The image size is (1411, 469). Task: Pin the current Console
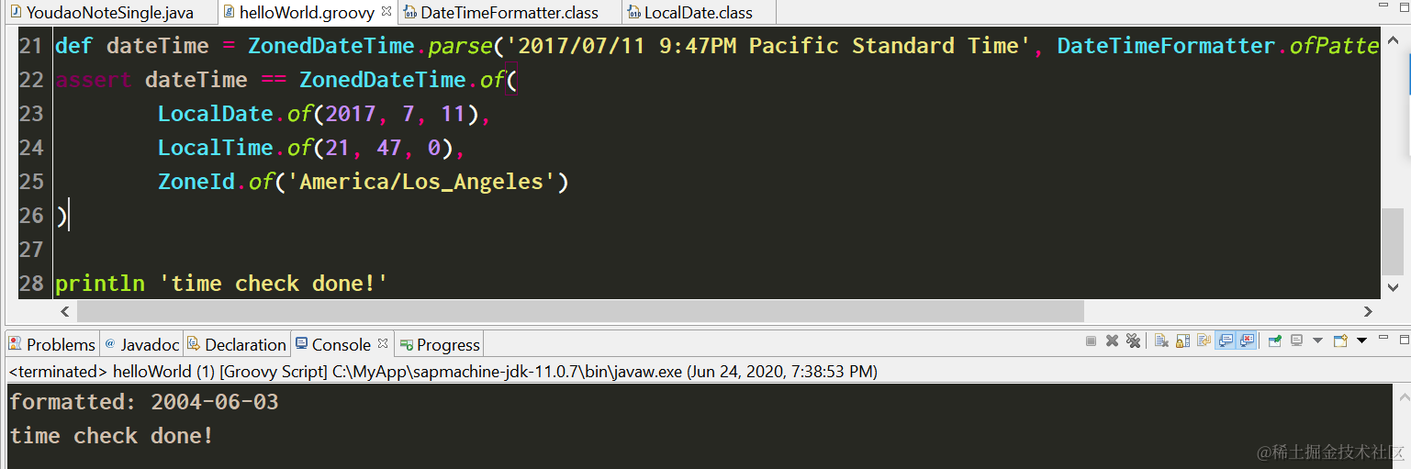pyautogui.click(x=1275, y=341)
